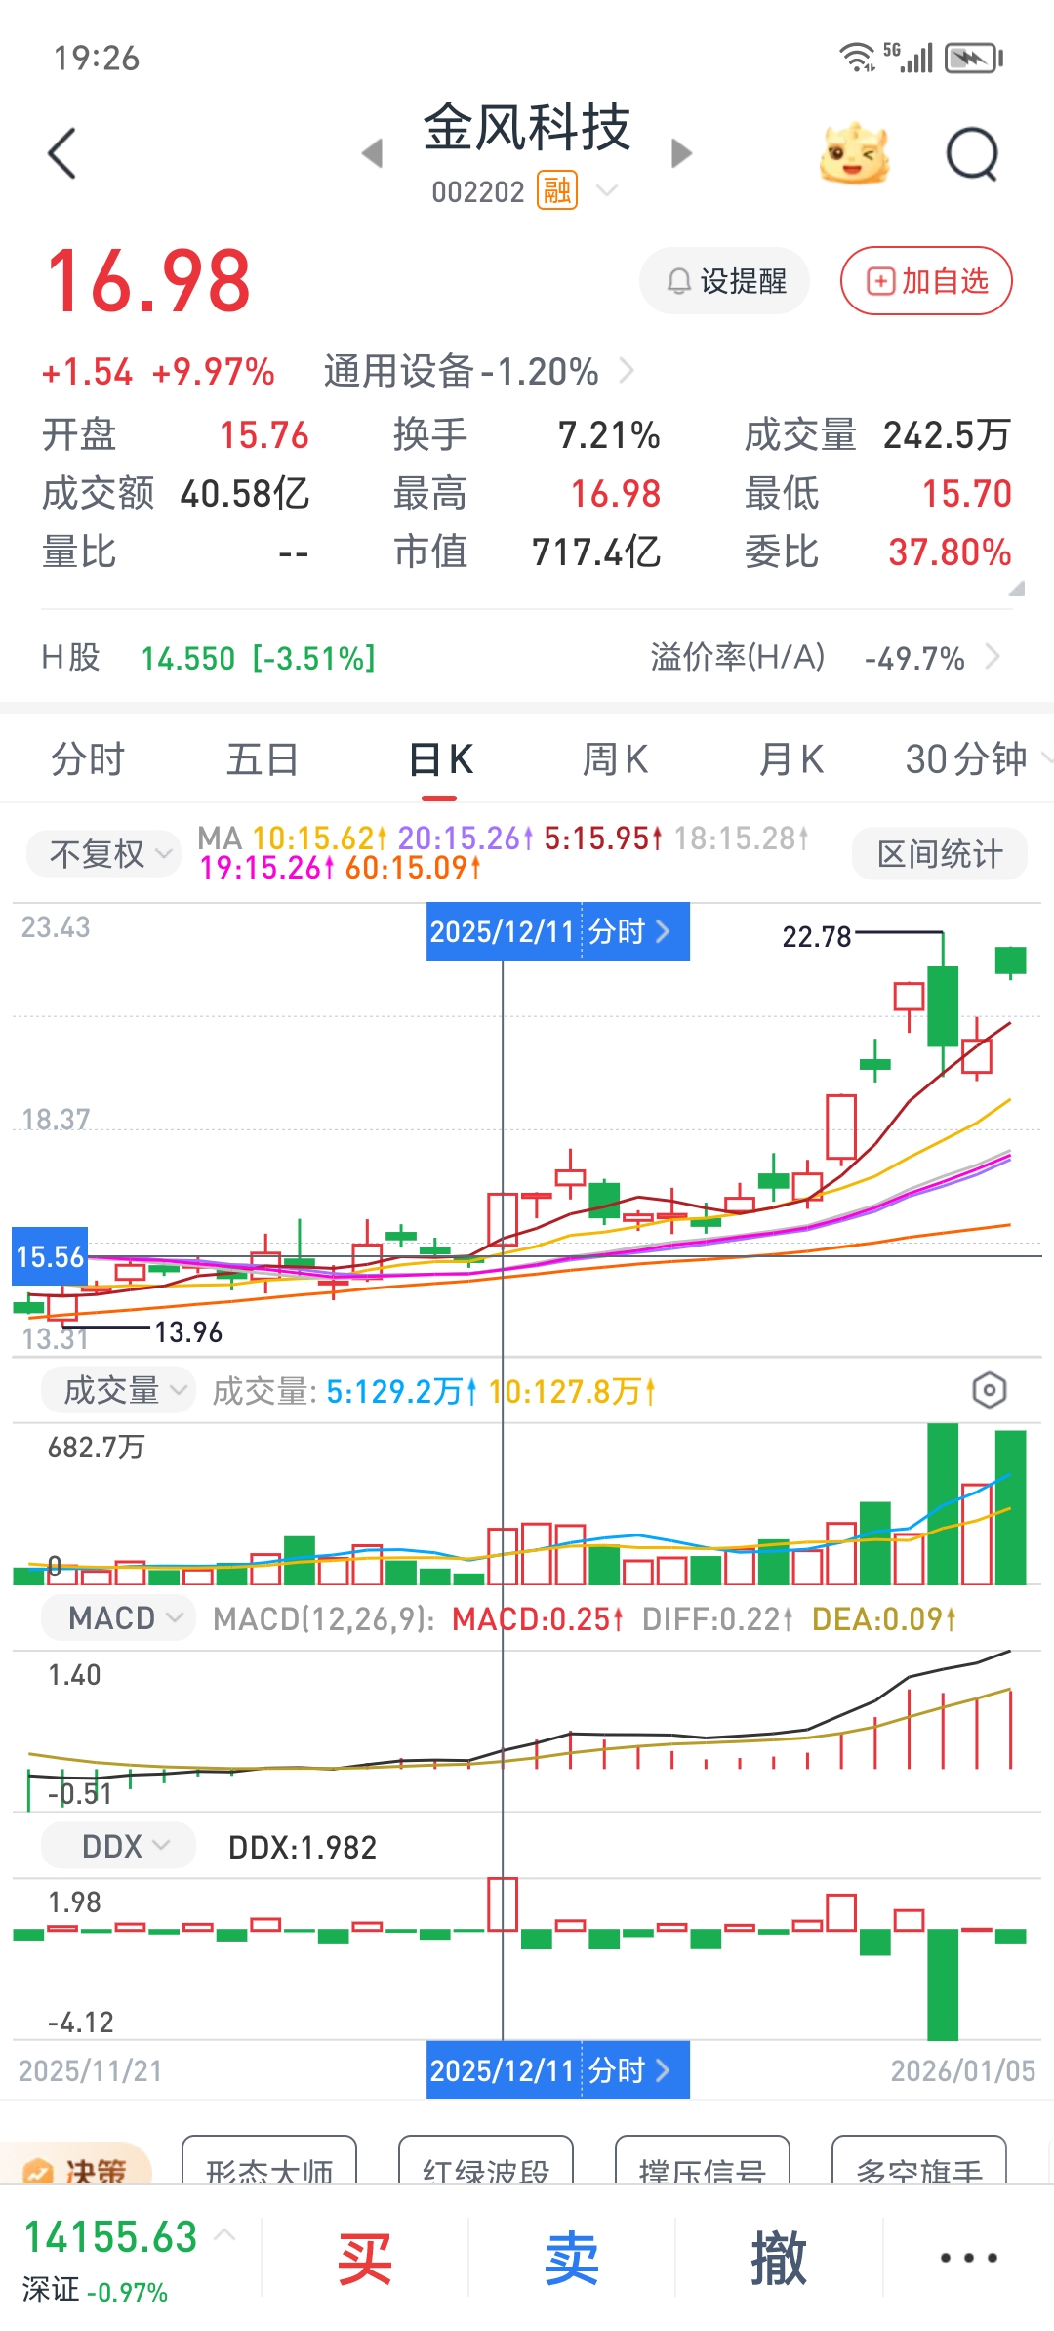Open 不复权 adjustment dropdown
The height and width of the screenshot is (2331, 1054).
(x=103, y=854)
